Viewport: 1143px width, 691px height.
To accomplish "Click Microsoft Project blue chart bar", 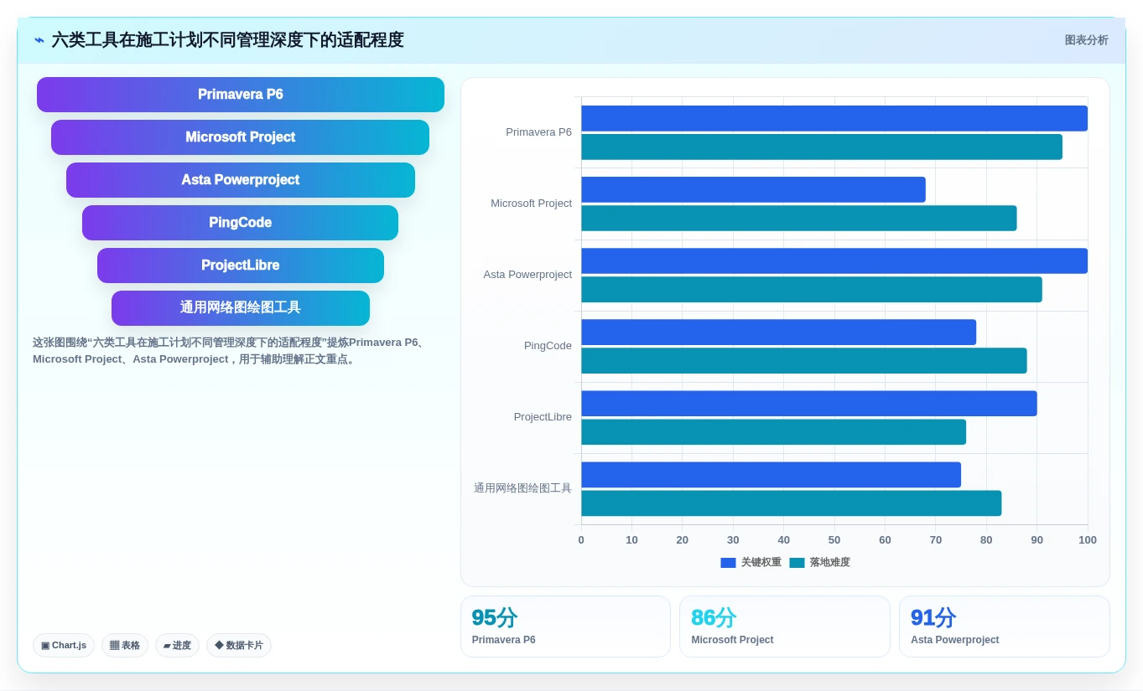I will [x=753, y=189].
